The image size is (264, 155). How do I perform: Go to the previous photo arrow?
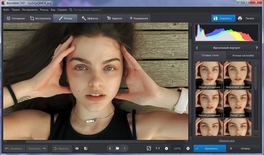[110, 148]
